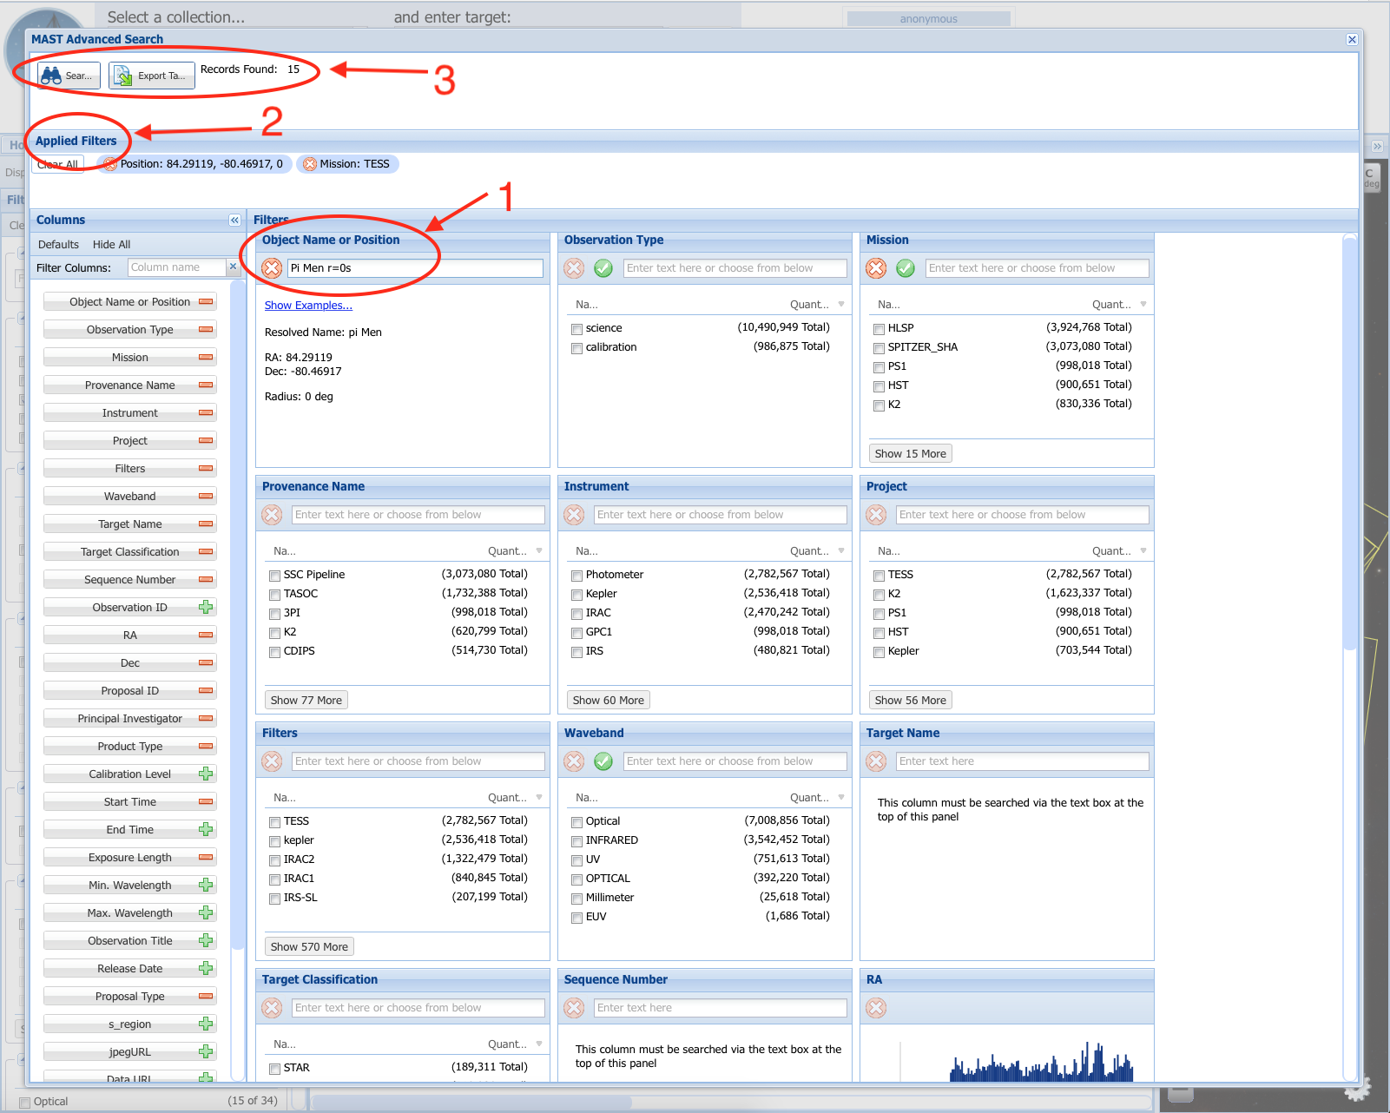This screenshot has width=1390, height=1113.
Task: Click Show 570 More filters
Action: [309, 946]
